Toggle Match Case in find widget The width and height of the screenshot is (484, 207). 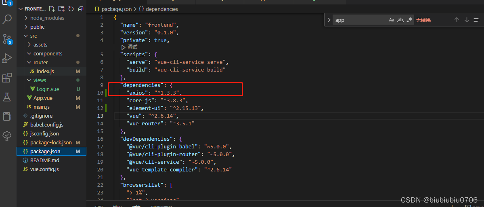point(392,20)
